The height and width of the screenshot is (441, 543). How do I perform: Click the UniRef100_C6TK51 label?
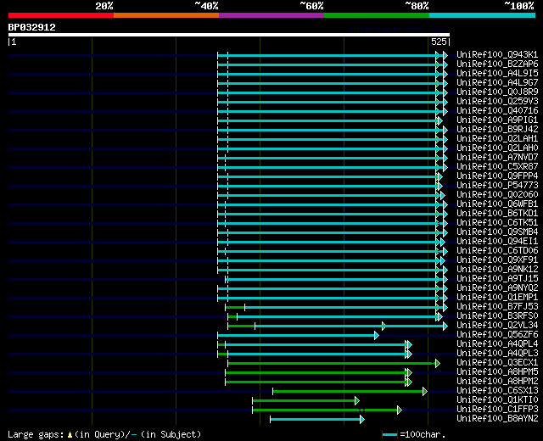pyautogui.click(x=497, y=223)
